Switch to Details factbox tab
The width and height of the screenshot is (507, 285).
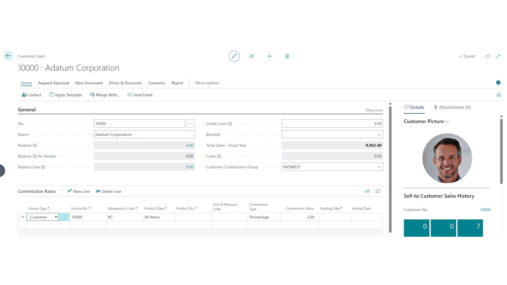(414, 107)
